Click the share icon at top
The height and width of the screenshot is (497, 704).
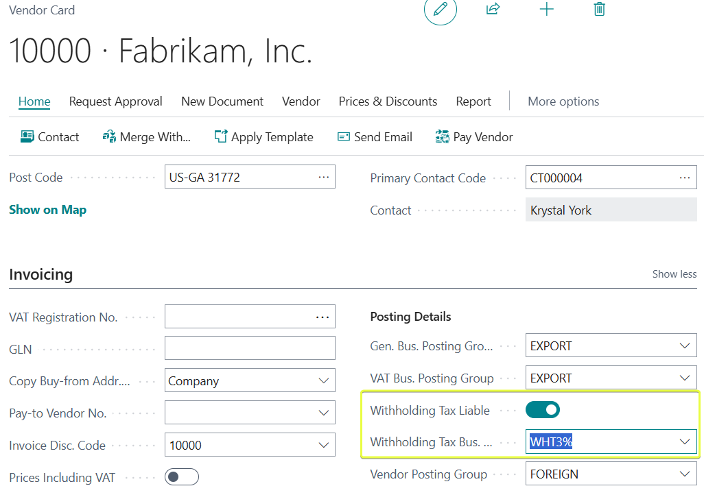point(493,9)
